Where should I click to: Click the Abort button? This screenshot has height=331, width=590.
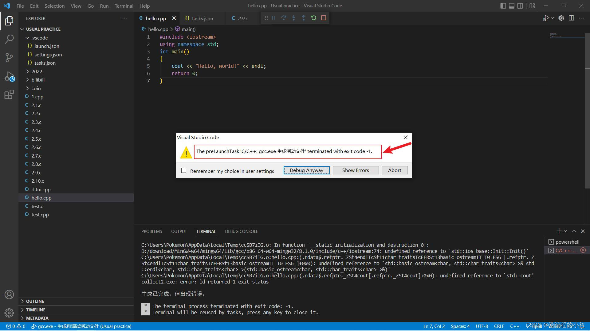click(395, 170)
